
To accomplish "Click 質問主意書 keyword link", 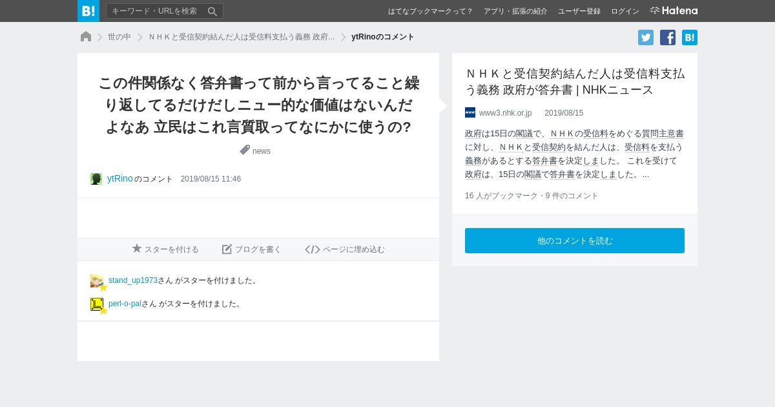I will [x=663, y=134].
